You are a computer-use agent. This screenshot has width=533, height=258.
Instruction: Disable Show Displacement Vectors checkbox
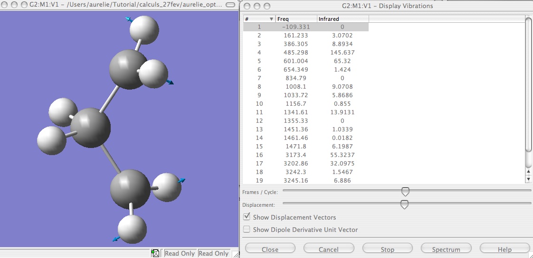tap(247, 217)
